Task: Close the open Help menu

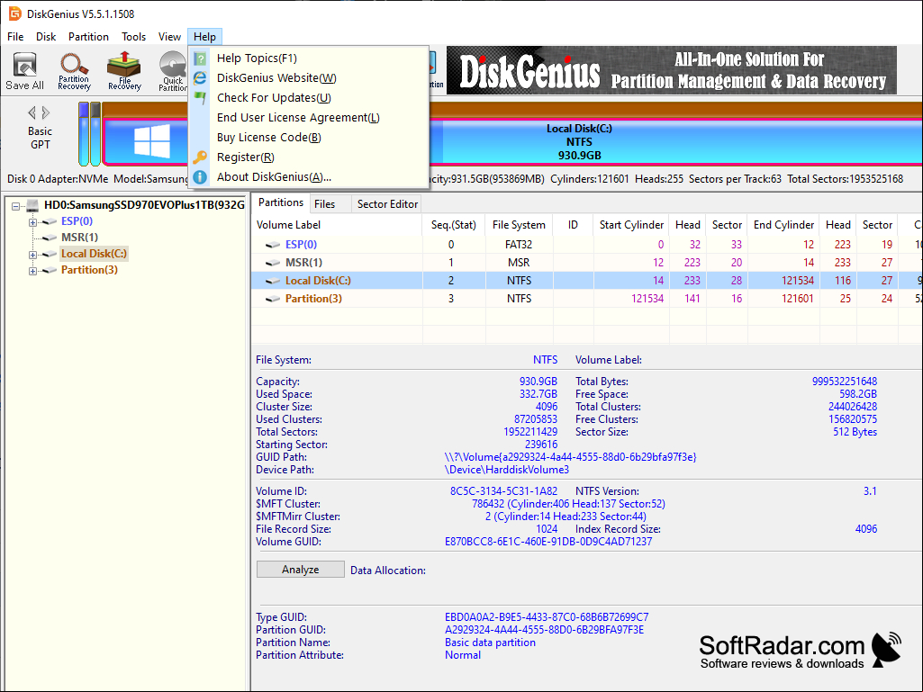Action: [204, 37]
